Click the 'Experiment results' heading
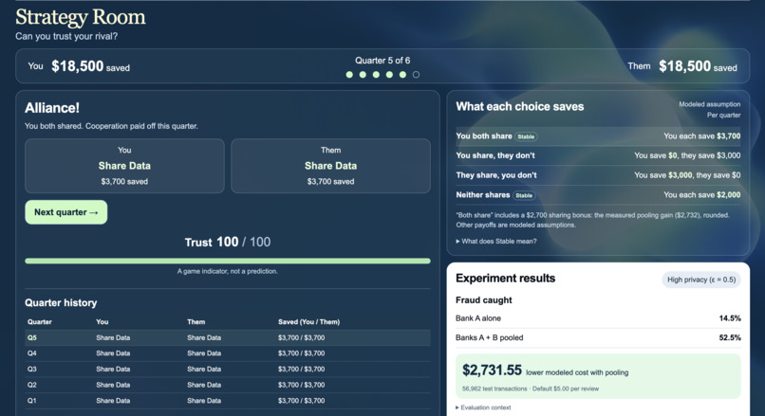 pos(506,279)
